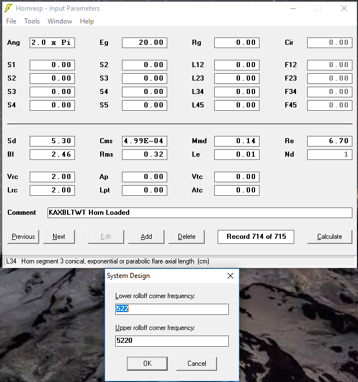
Task: Click the Edit button
Action: 106,237
